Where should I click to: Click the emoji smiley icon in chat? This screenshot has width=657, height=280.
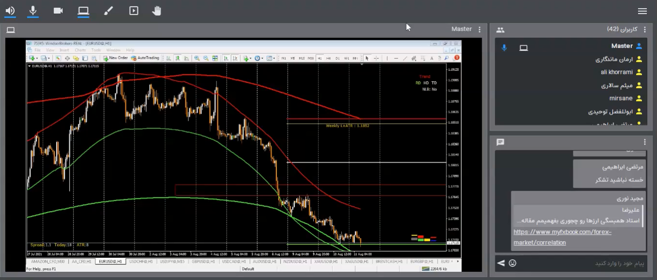(512, 263)
